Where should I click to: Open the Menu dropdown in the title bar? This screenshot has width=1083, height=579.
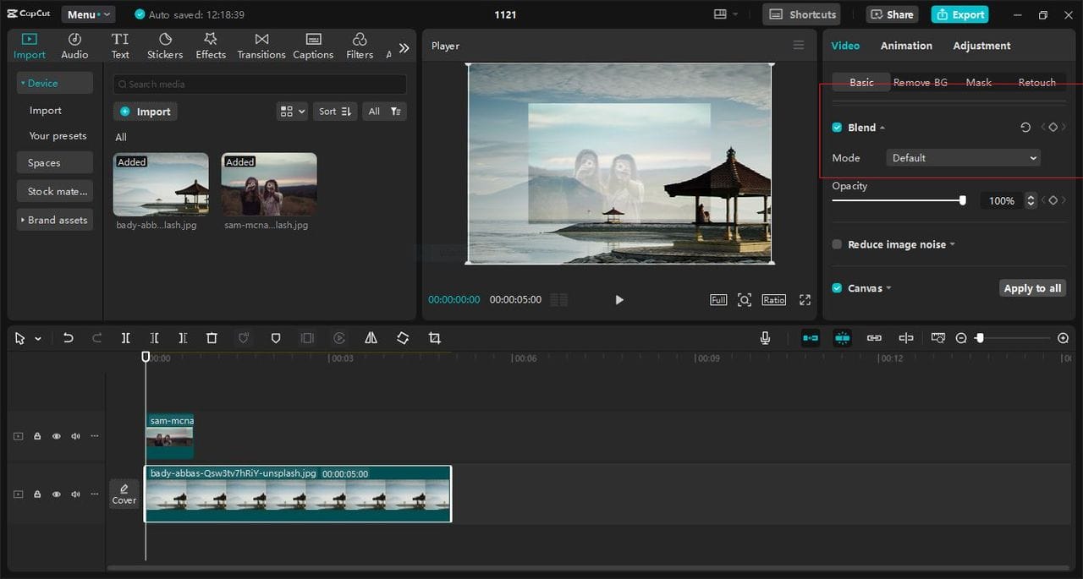coord(87,14)
